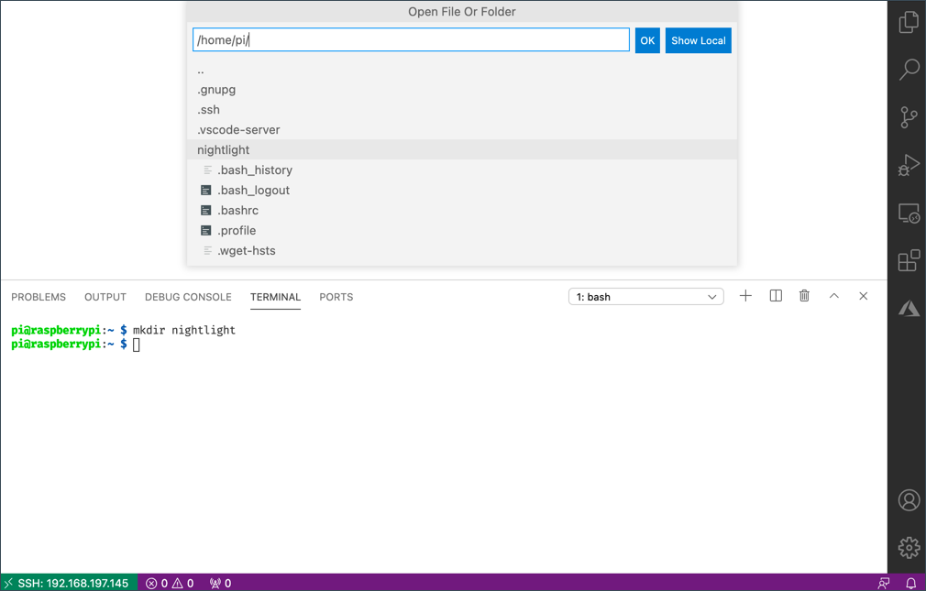Open the Accounts icon in activity bar

pyautogui.click(x=908, y=500)
